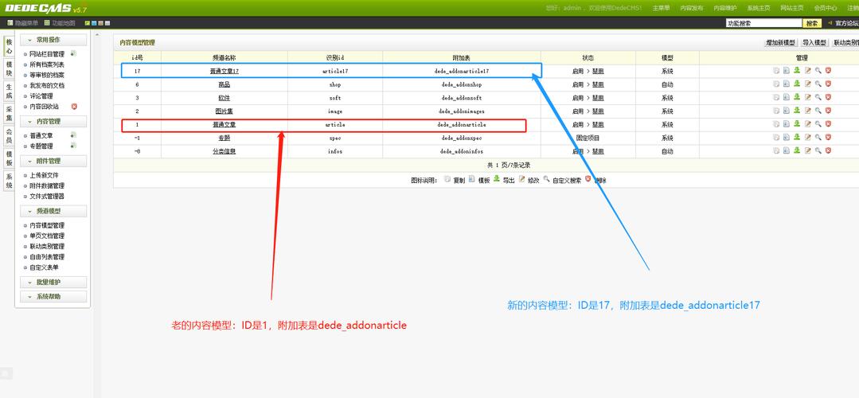Click custom search icon in 软件 row
Screen dimensions: 859x398
[x=818, y=97]
